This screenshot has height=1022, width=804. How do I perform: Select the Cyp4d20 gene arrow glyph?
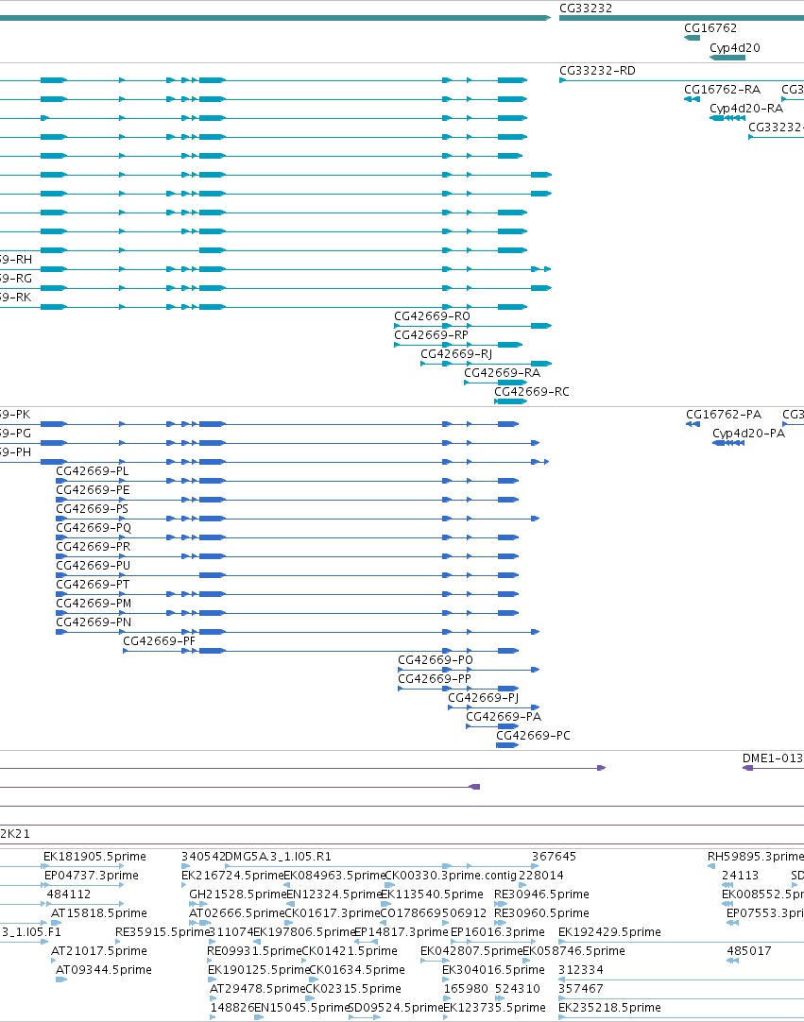727,58
